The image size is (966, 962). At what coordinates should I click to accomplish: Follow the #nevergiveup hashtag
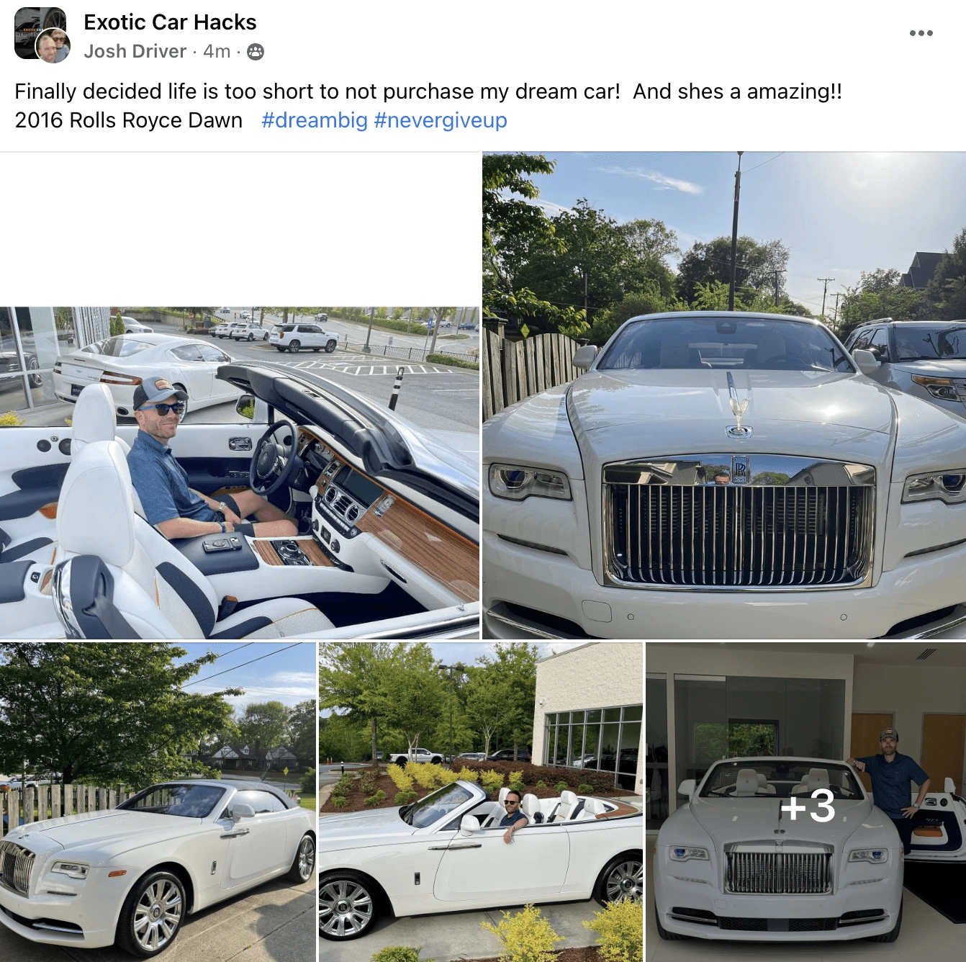pos(441,120)
